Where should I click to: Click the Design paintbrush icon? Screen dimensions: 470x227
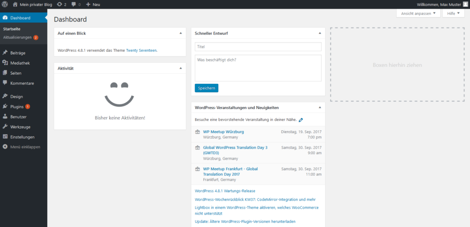(x=5, y=96)
